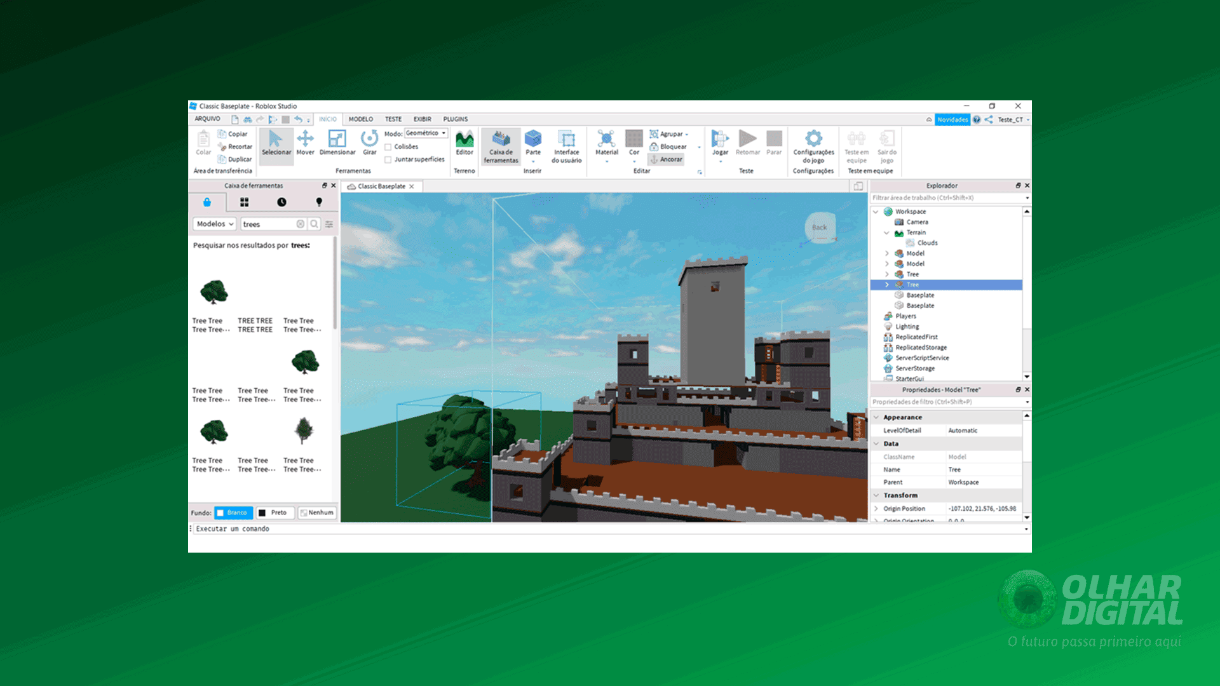Open the Modo Geométrico dropdown

coord(426,133)
